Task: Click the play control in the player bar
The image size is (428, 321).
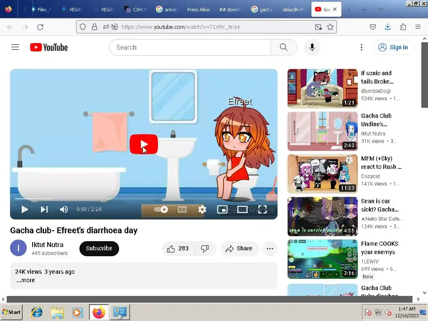Action: click(25, 209)
